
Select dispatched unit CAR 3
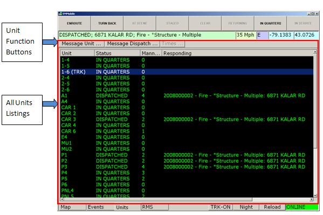(187, 120)
